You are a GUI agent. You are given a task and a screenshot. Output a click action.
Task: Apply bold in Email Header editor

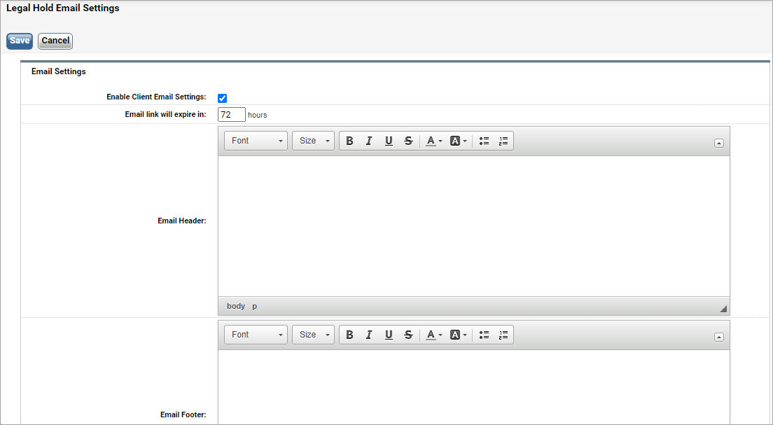pyautogui.click(x=349, y=141)
